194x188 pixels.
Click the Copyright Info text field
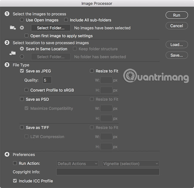(108, 172)
